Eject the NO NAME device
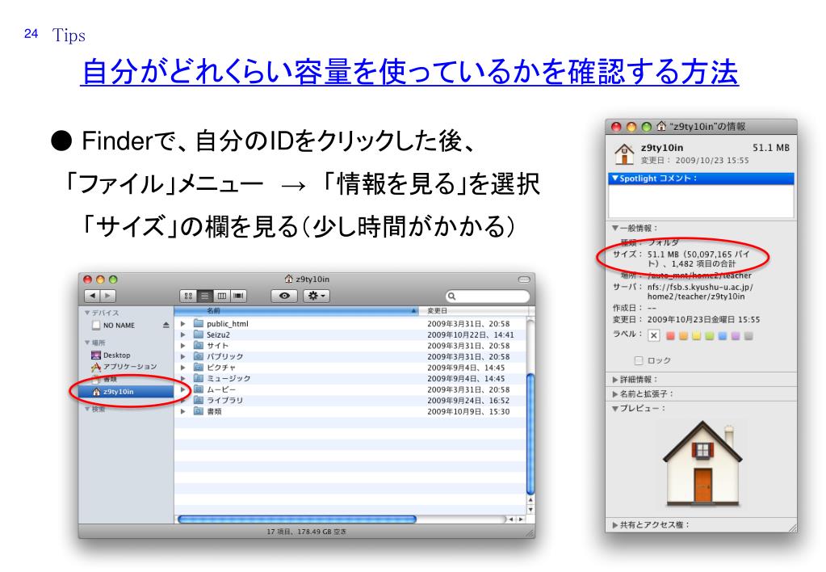The image size is (826, 572). (166, 326)
